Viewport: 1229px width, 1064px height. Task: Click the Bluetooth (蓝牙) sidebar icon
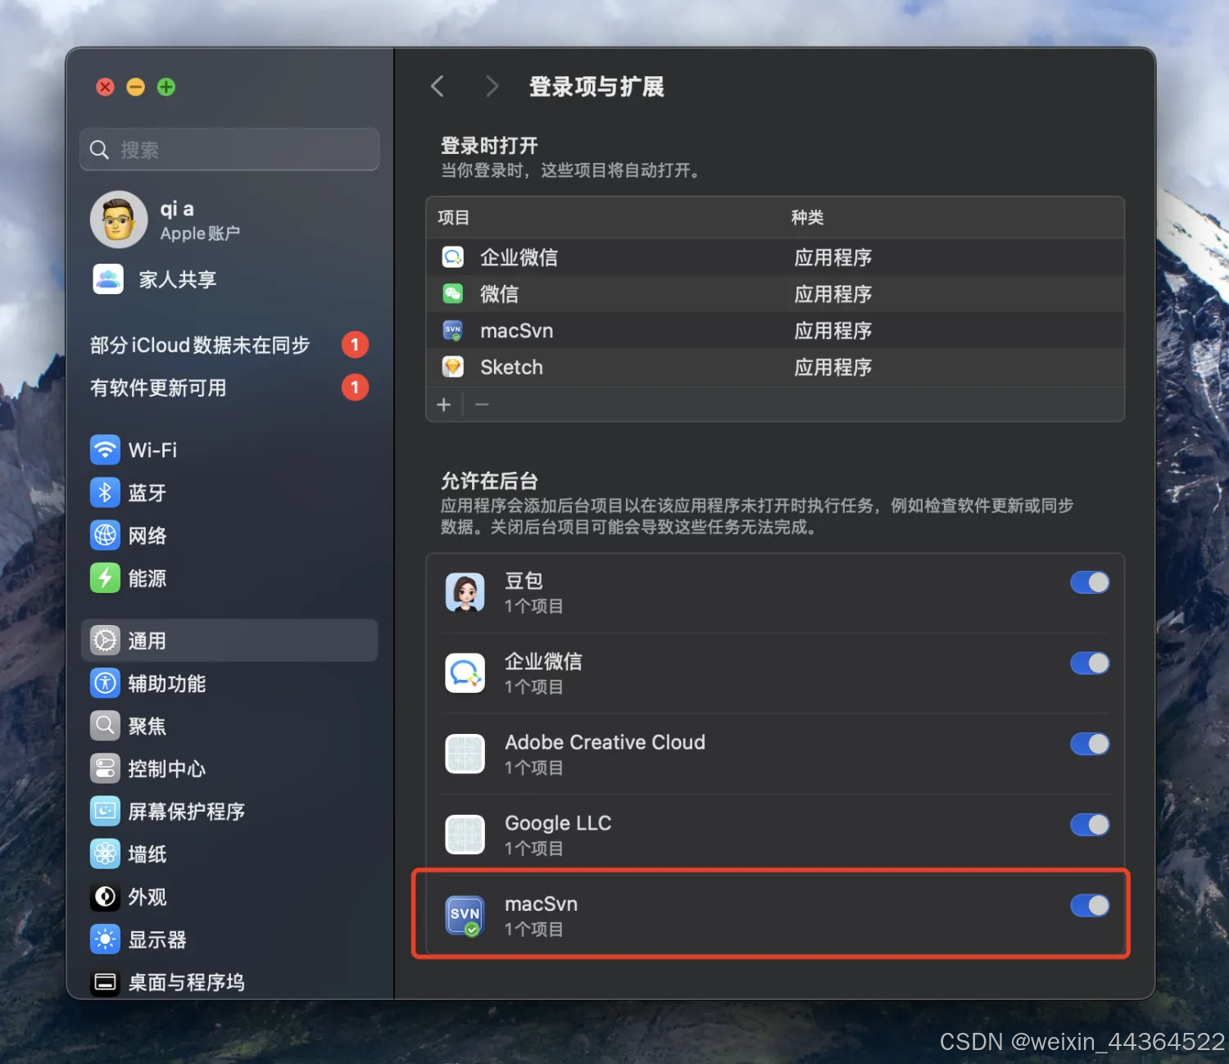(x=105, y=492)
